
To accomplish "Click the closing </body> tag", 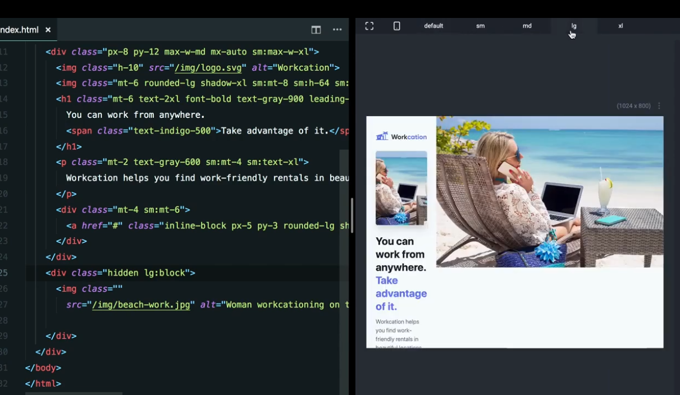I will click(43, 368).
